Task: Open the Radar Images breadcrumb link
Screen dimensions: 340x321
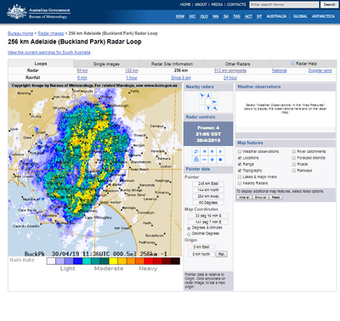Action: point(51,33)
